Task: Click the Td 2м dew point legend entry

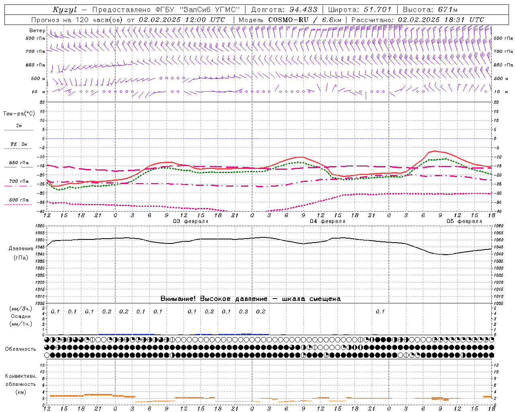Action: [x=19, y=144]
